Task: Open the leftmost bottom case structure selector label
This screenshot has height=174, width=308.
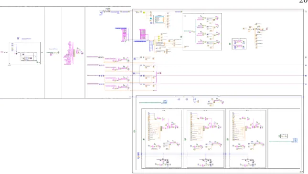Action: point(163,111)
